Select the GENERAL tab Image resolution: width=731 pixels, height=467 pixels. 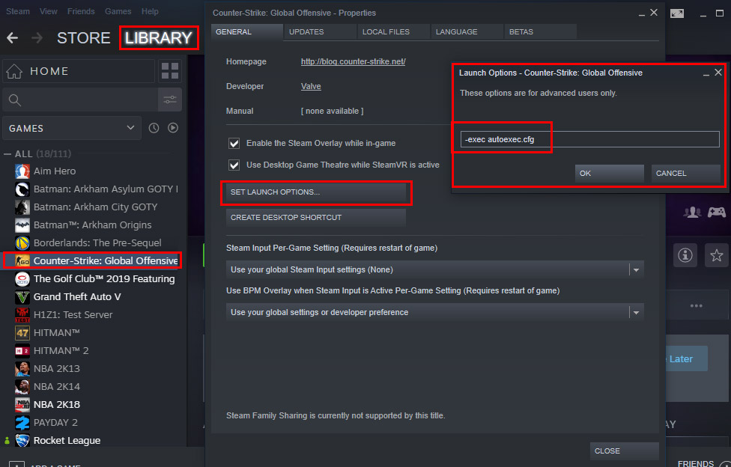tap(246, 31)
